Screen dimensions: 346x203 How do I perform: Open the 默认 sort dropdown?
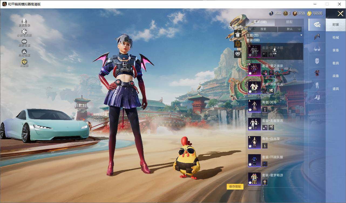coord(290,29)
